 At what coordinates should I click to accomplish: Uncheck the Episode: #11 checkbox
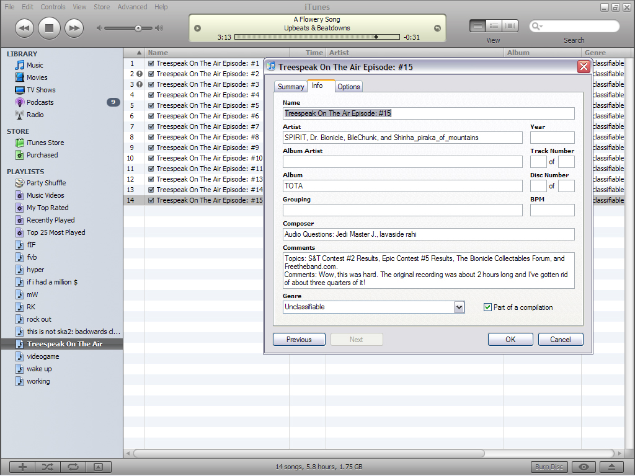[x=151, y=169]
